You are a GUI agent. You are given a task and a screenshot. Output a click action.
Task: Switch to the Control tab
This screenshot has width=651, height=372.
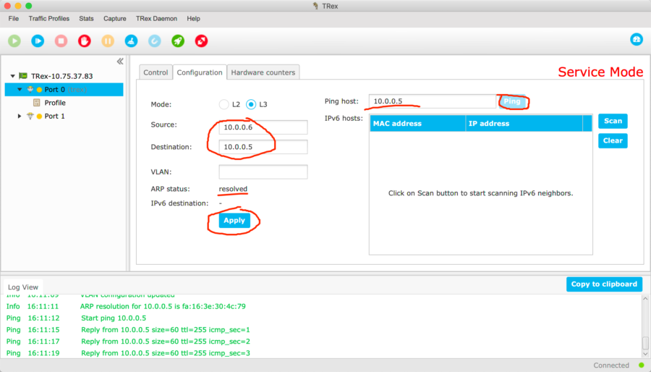click(x=156, y=72)
